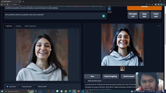This screenshot has width=166, height=93.
Task: Open the Windows Start menu
Action: pyautogui.click(x=2, y=91)
